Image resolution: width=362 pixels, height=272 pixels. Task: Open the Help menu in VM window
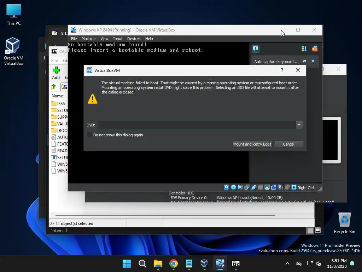[149, 39]
